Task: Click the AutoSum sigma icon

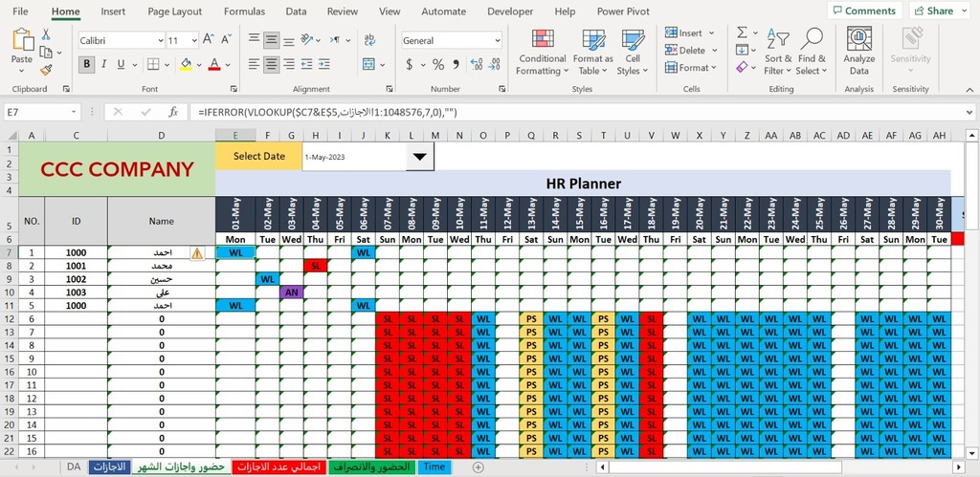Action: click(743, 33)
